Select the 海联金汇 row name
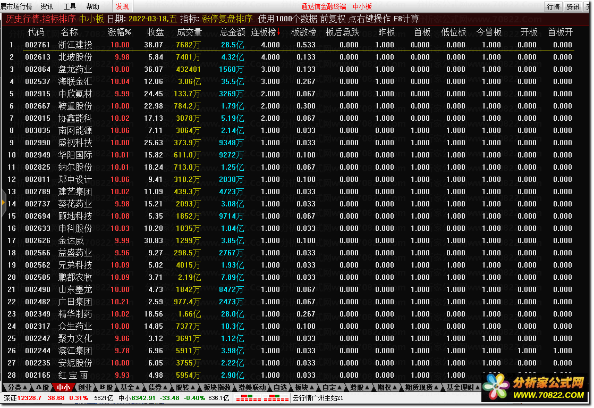Image resolution: width=594 pixels, height=408 pixels. [75, 81]
